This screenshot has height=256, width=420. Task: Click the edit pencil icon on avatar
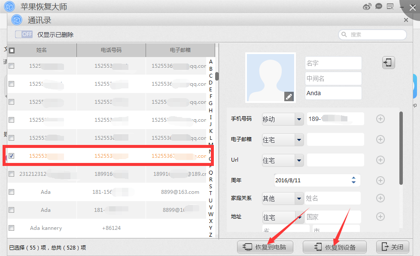coord(289,97)
